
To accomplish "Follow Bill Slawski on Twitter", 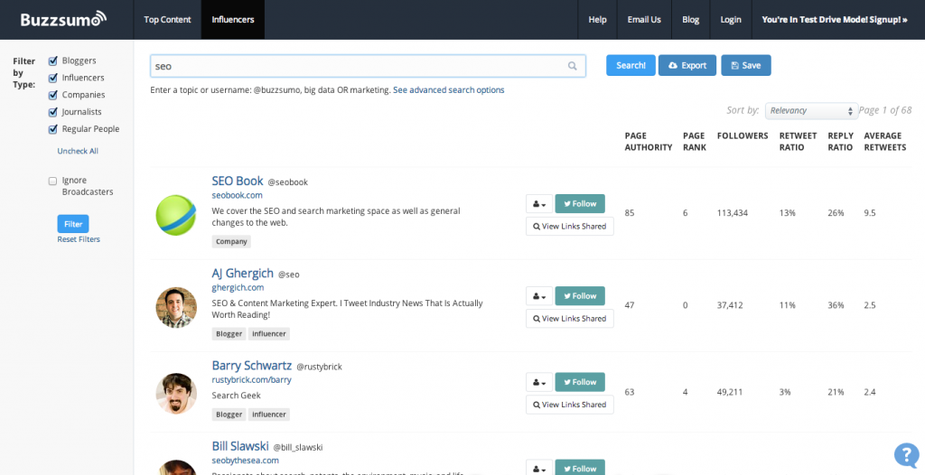I will (x=580, y=468).
